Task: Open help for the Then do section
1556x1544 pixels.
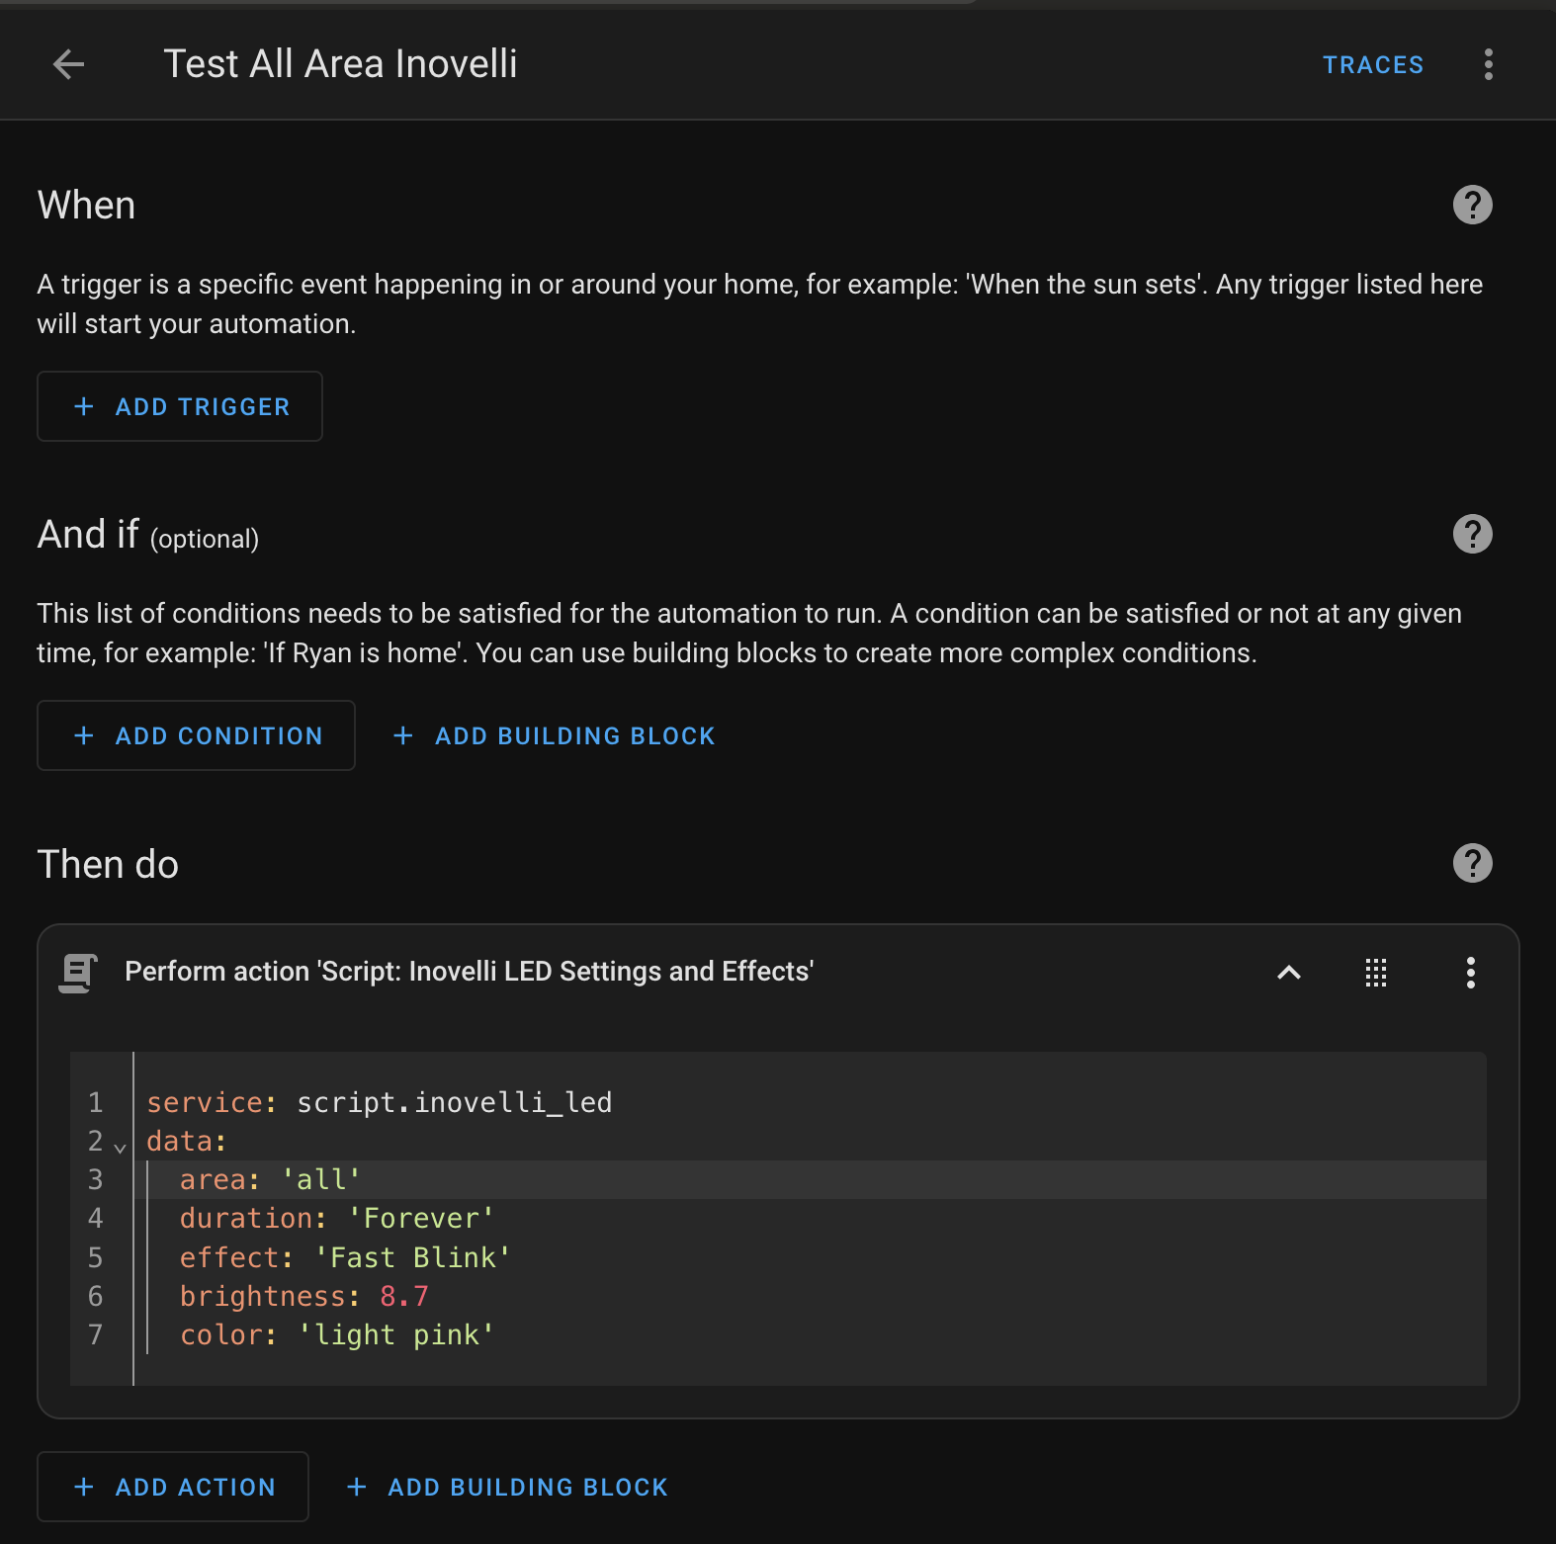Action: point(1472,863)
